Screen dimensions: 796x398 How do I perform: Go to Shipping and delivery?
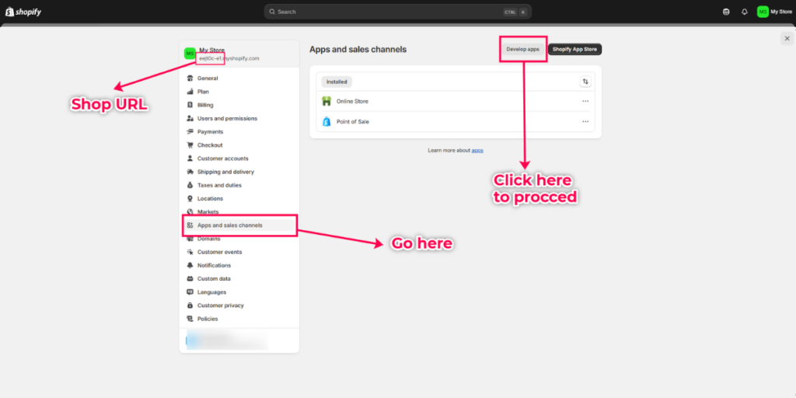click(x=239, y=172)
